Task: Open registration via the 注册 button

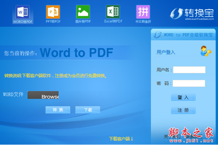Action: (183, 110)
